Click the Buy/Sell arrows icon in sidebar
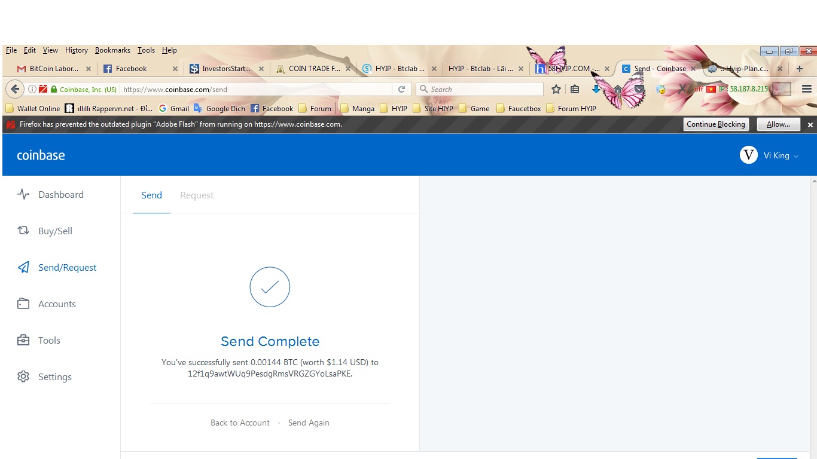Screen dimensions: 817x459 pyautogui.click(x=23, y=231)
